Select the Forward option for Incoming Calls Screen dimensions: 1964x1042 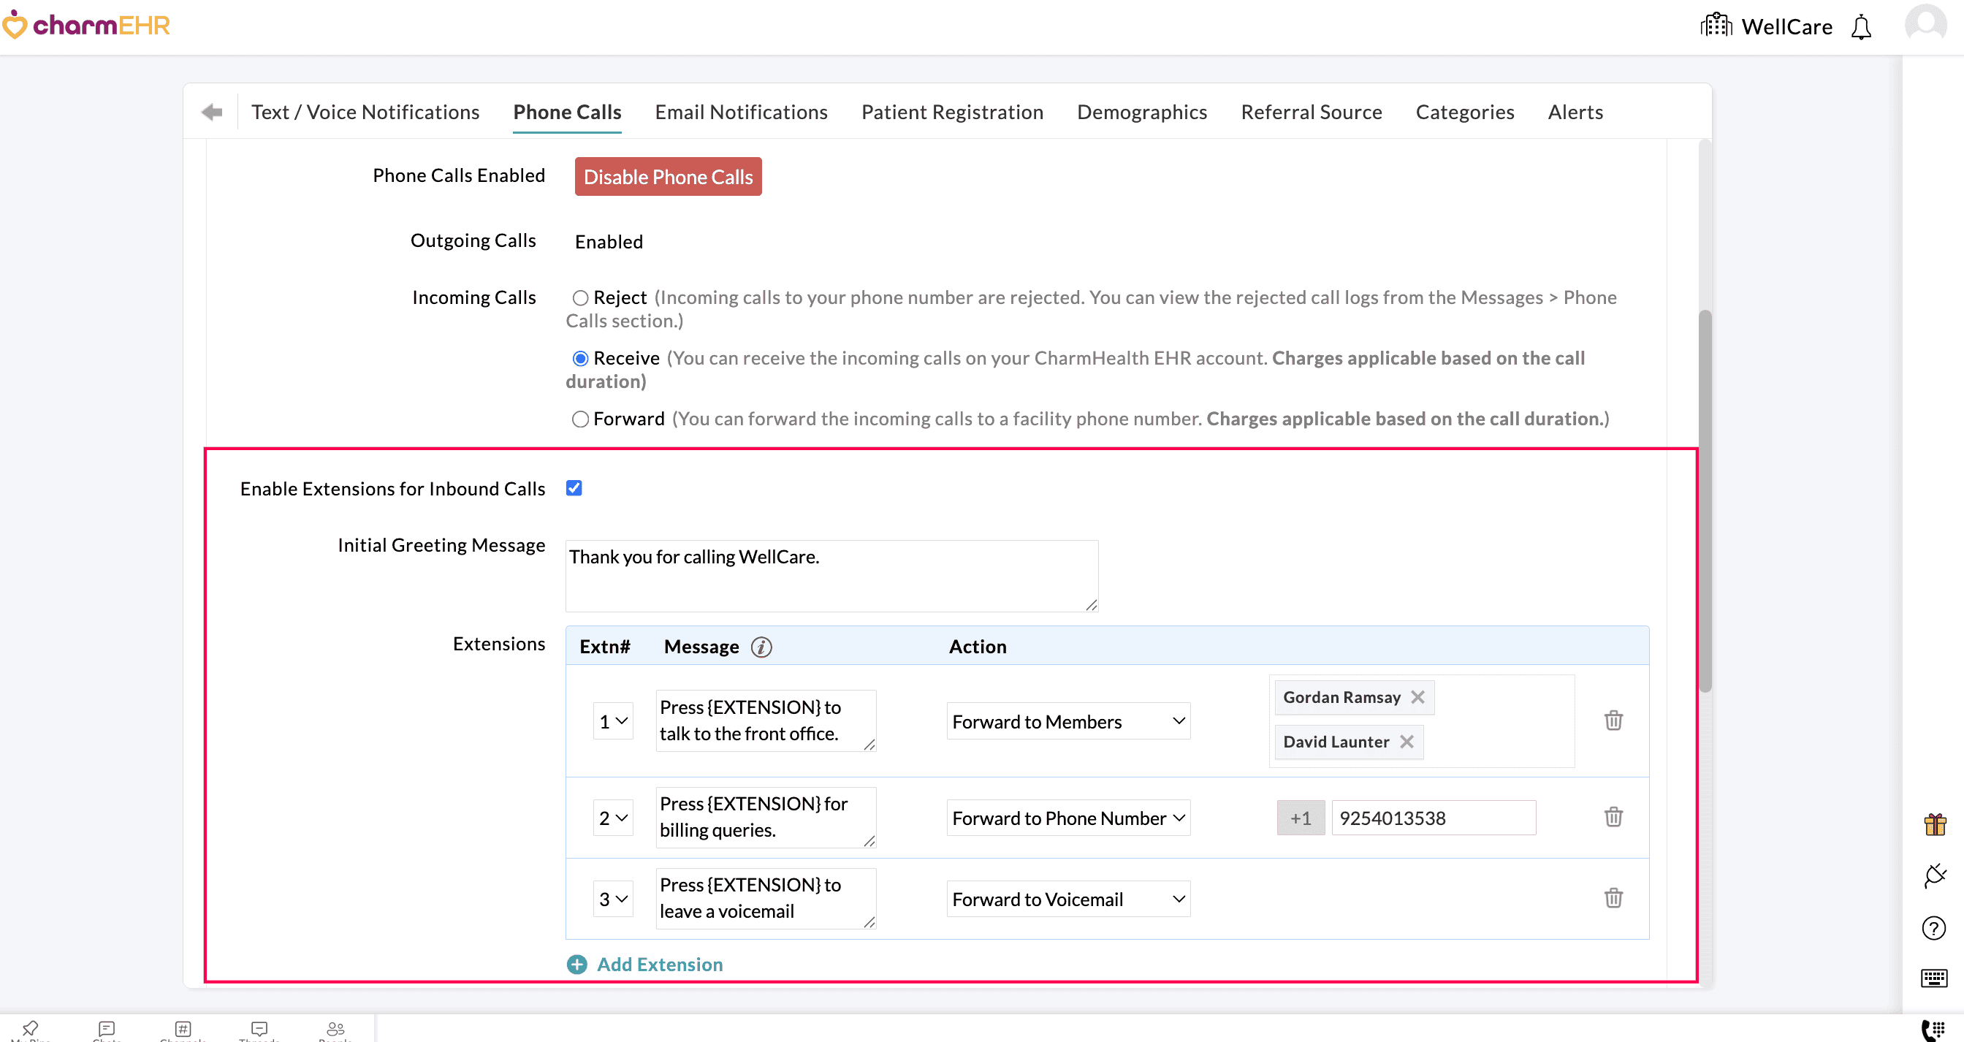(580, 419)
